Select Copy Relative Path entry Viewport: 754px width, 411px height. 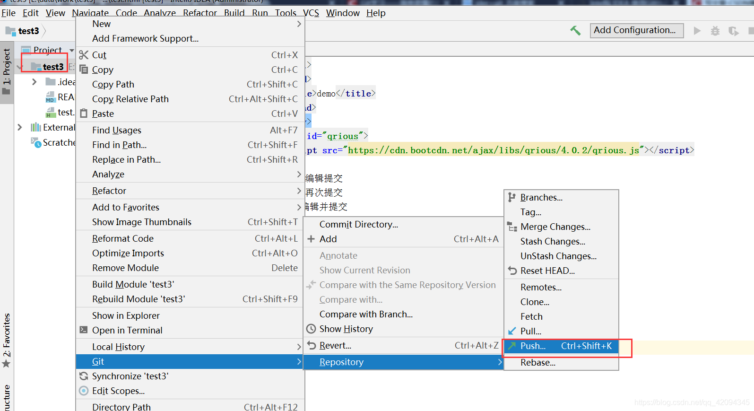189,99
